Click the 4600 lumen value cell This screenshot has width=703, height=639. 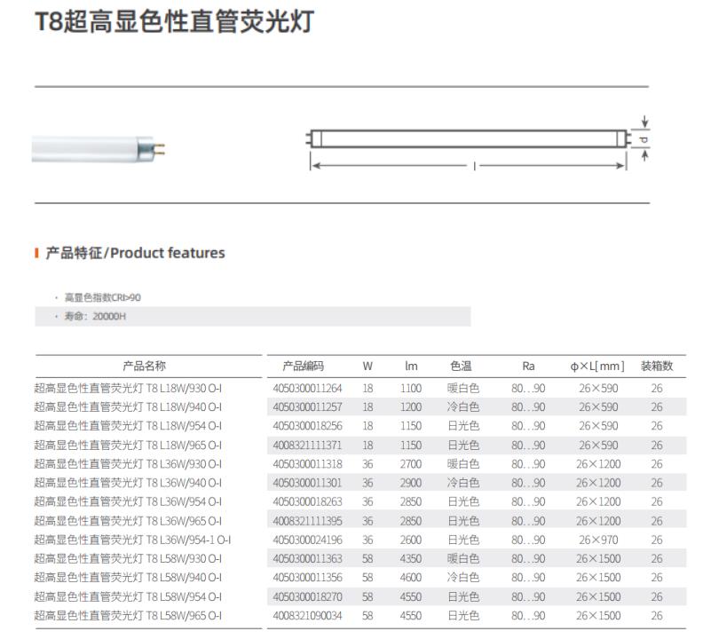[x=411, y=578]
